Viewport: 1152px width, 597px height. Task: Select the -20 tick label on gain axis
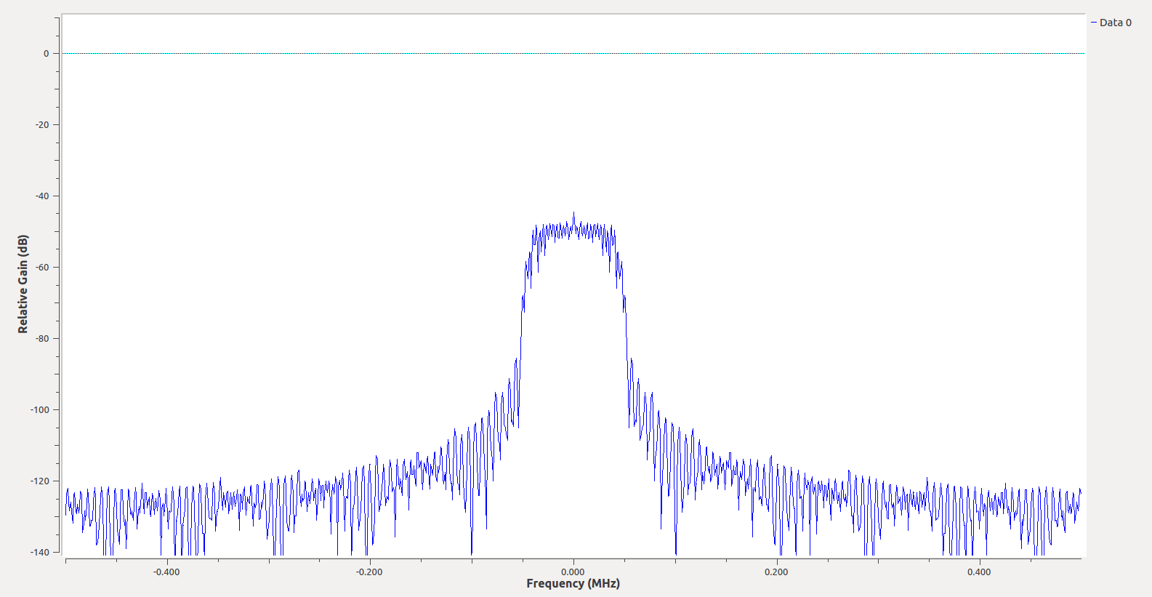pyautogui.click(x=43, y=124)
